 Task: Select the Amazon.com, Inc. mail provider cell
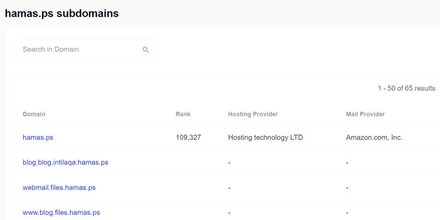pos(374,138)
